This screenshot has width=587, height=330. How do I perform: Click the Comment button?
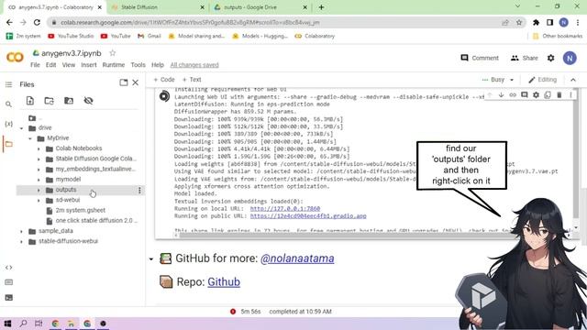(x=480, y=58)
